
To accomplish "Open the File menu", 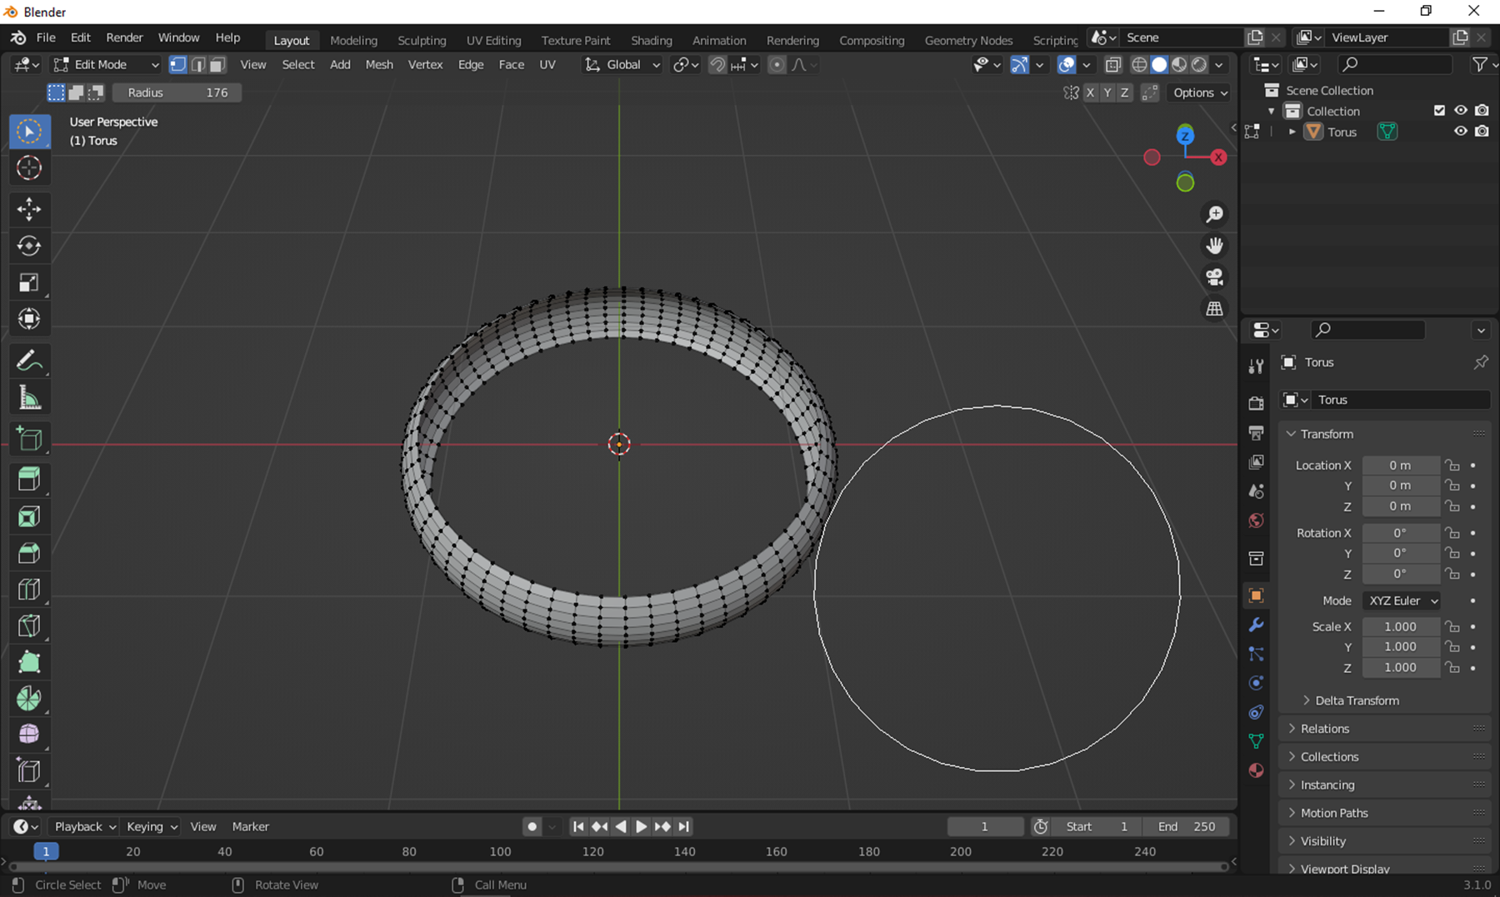I will click(46, 37).
